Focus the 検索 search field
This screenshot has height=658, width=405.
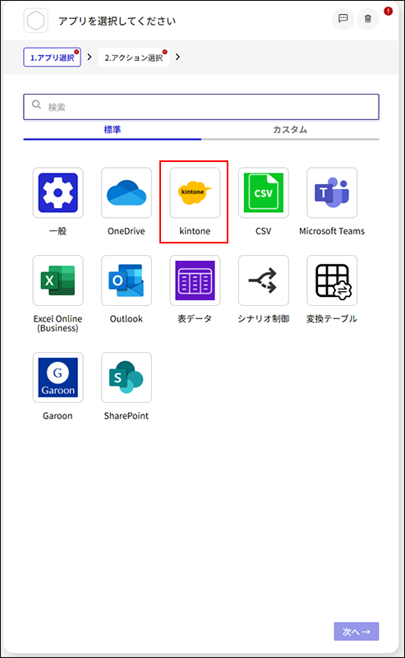[201, 107]
